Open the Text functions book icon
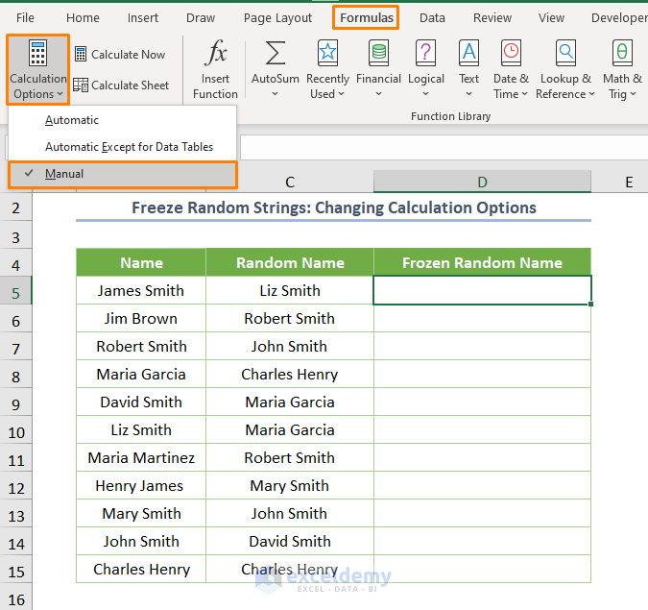Viewport: 648px width, 610px height. [468, 53]
